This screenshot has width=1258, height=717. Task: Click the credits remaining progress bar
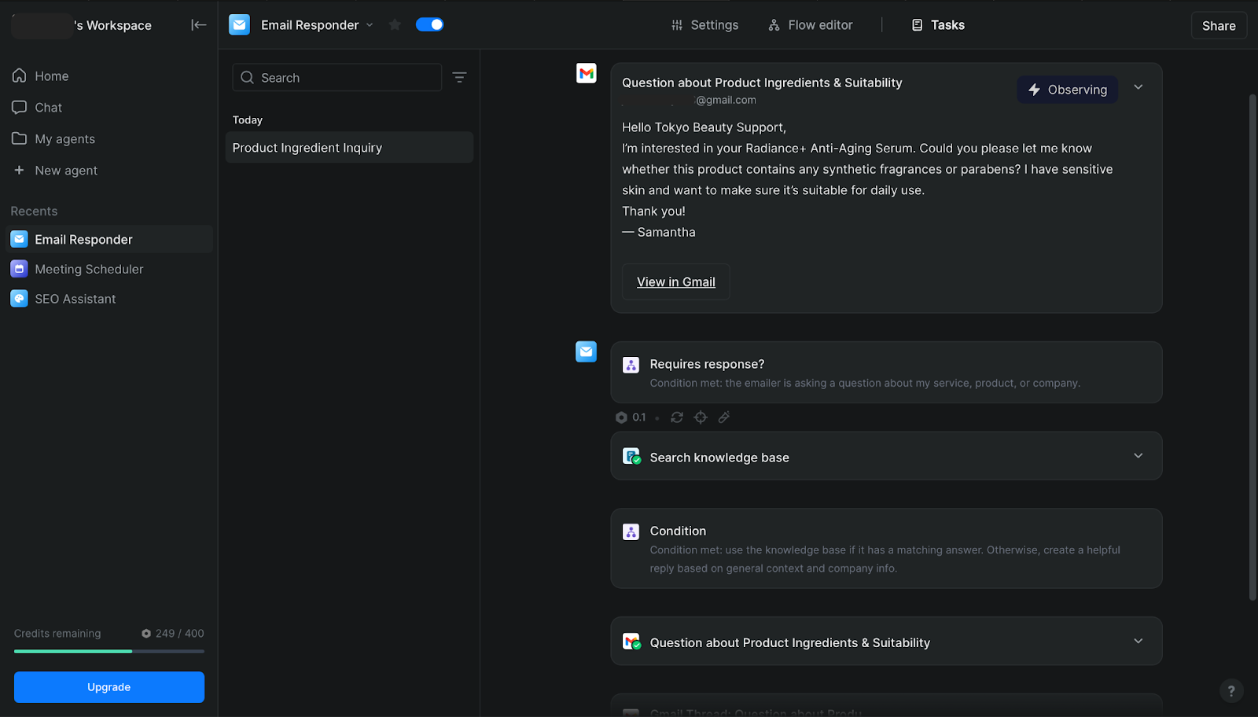click(109, 651)
